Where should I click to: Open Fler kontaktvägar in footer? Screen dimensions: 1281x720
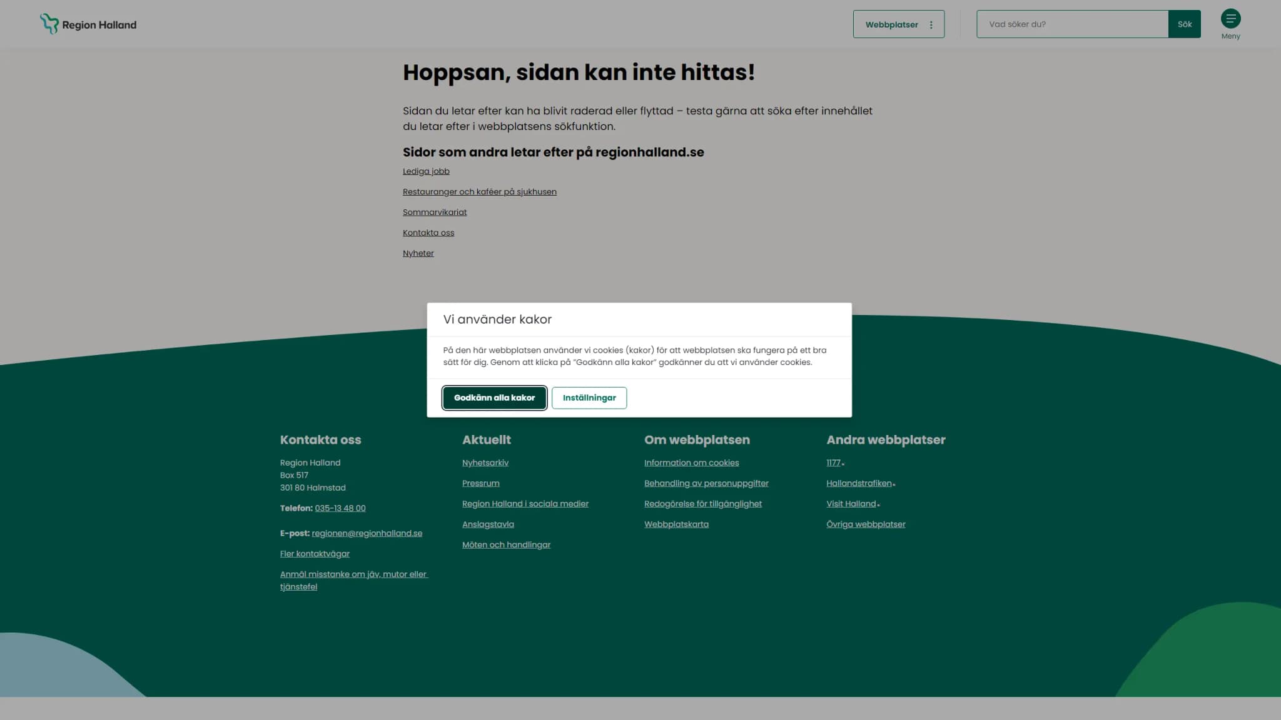(315, 554)
